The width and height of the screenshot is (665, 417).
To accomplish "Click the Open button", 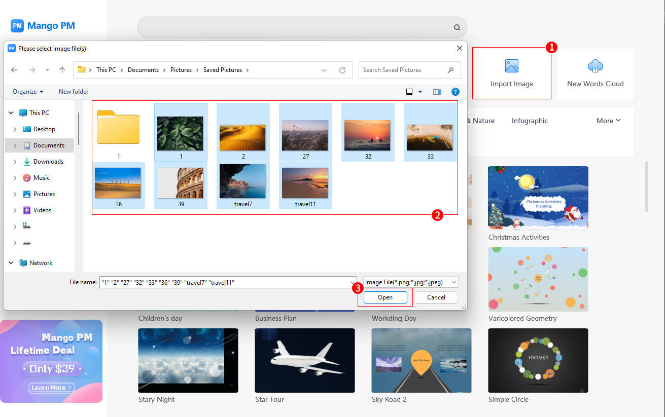I will (386, 297).
